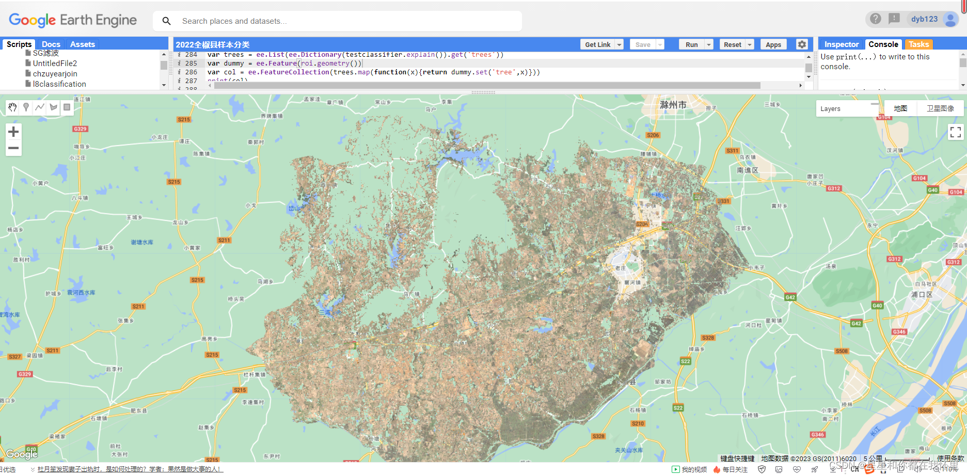Open the SG滤波 script file

point(45,53)
